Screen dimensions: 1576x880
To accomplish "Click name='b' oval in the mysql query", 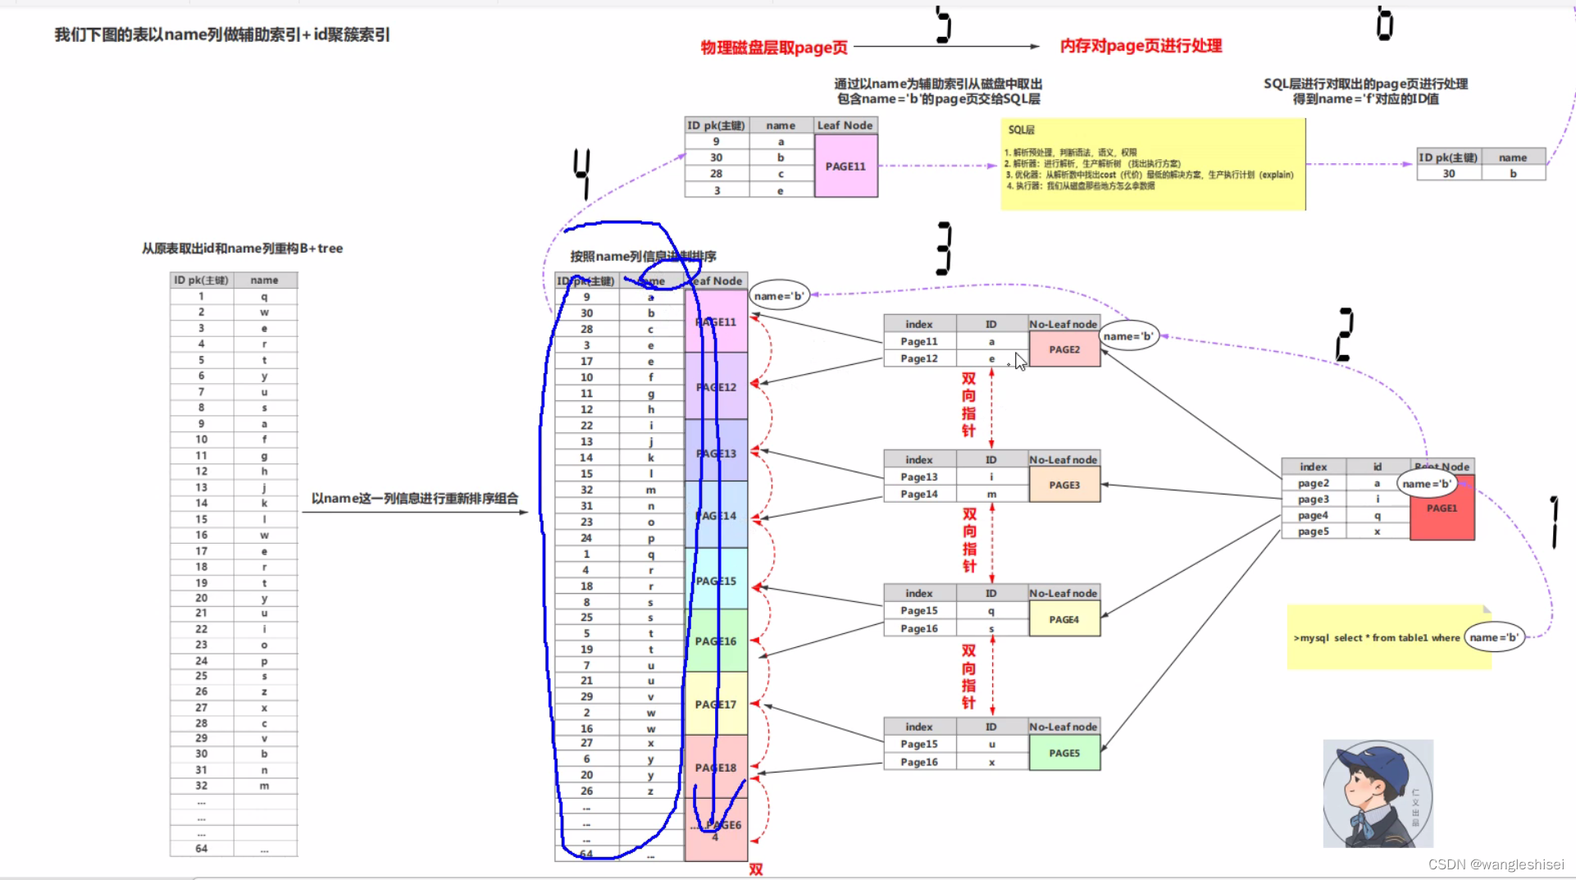I will 1494,637.
